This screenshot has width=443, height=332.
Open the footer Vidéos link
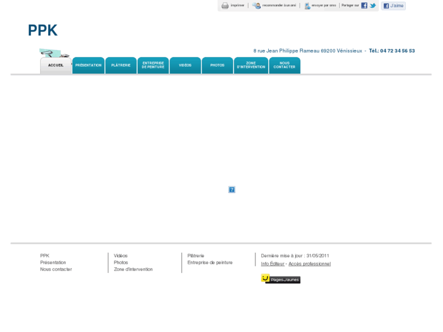tap(121, 256)
